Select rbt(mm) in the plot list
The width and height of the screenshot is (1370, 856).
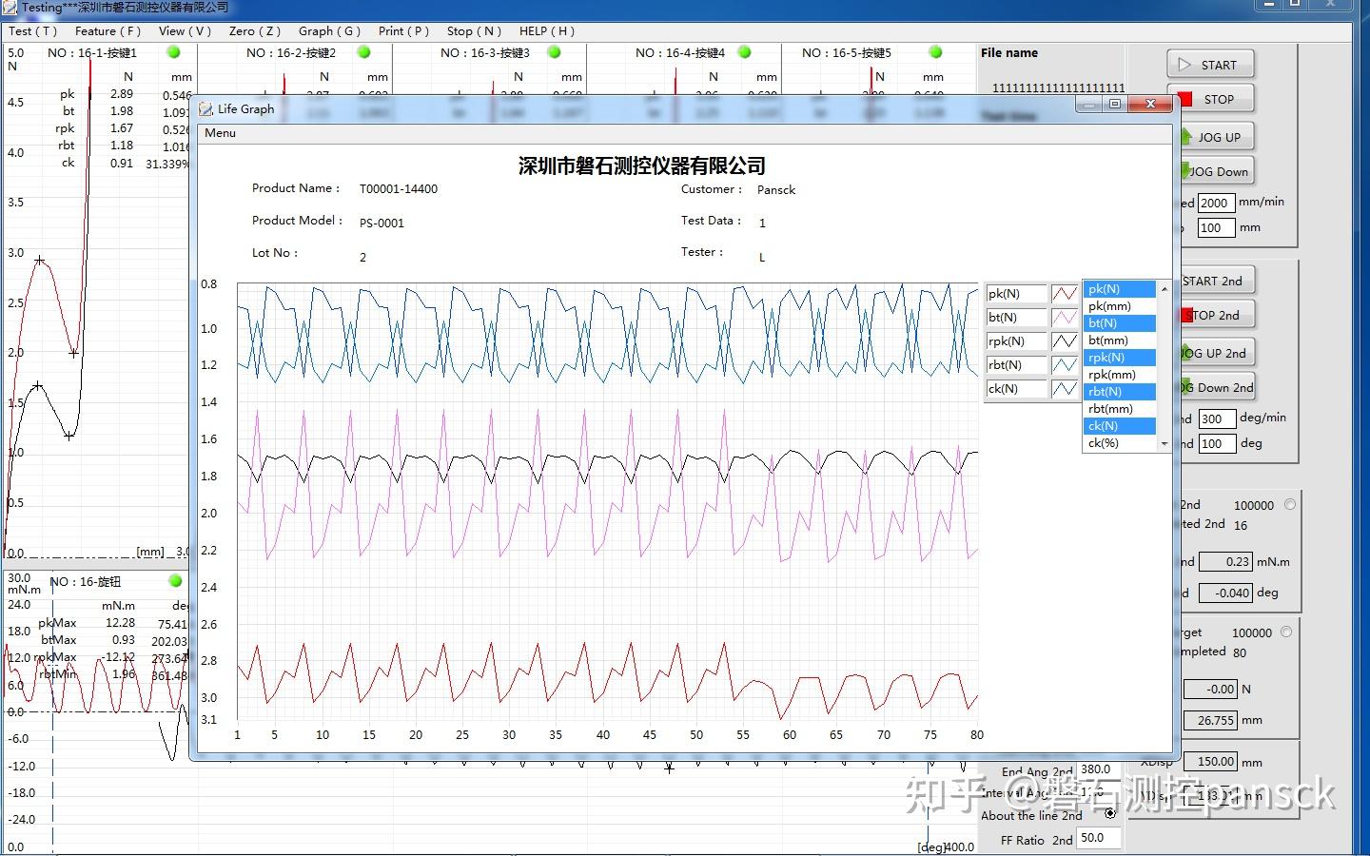click(1120, 409)
